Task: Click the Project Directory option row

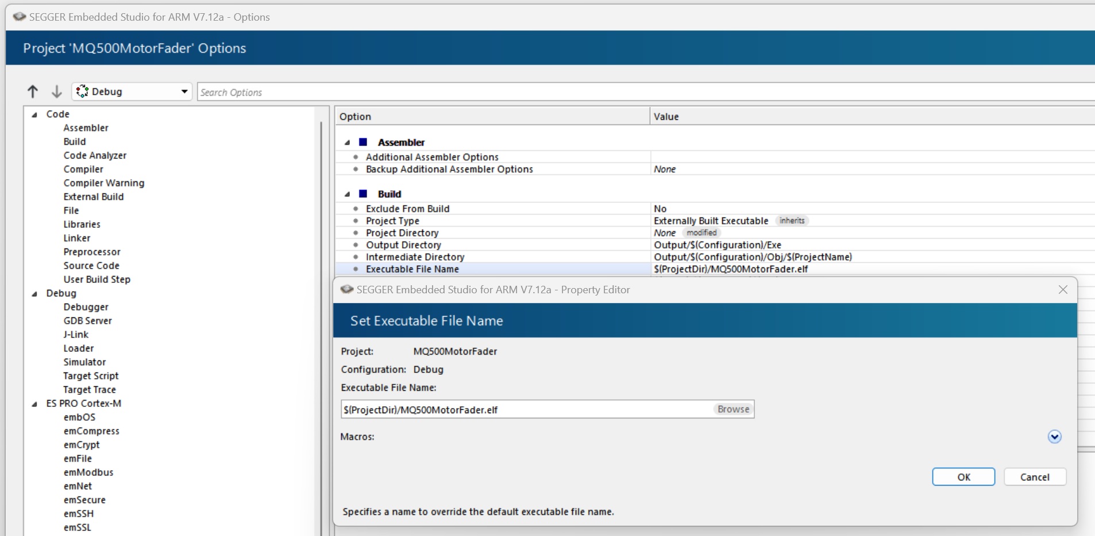Action: point(715,232)
